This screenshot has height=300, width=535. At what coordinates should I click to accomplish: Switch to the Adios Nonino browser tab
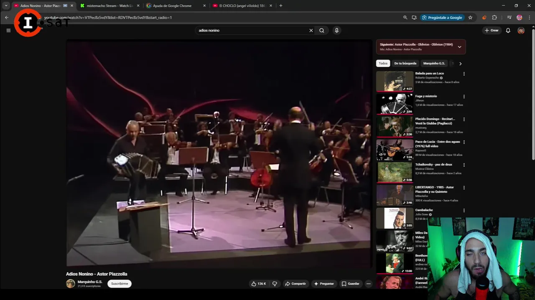tap(40, 6)
